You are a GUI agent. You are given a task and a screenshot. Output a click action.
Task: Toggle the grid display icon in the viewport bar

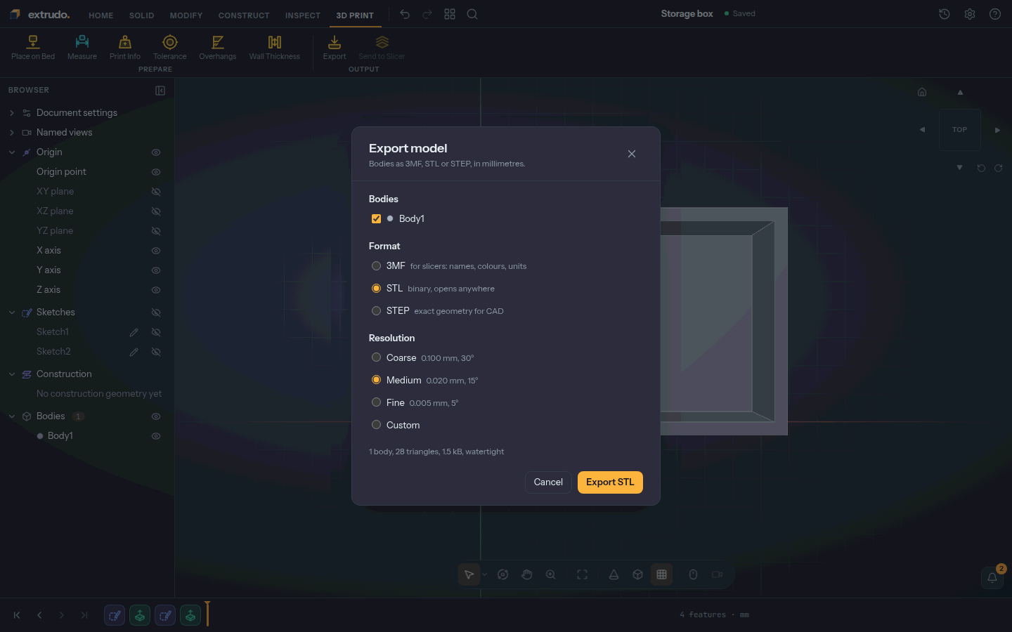click(661, 574)
